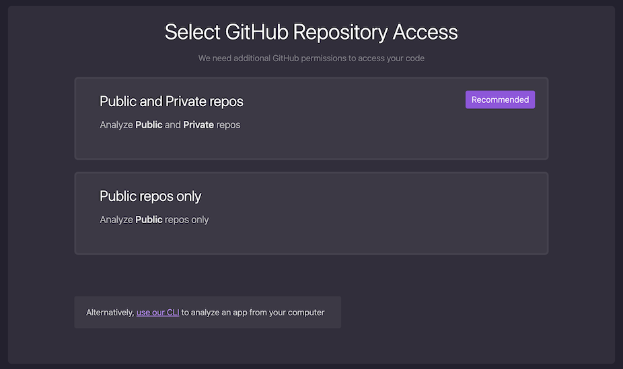This screenshot has height=369, width=623.
Task: Select the Public repos only option card
Action: click(x=311, y=214)
